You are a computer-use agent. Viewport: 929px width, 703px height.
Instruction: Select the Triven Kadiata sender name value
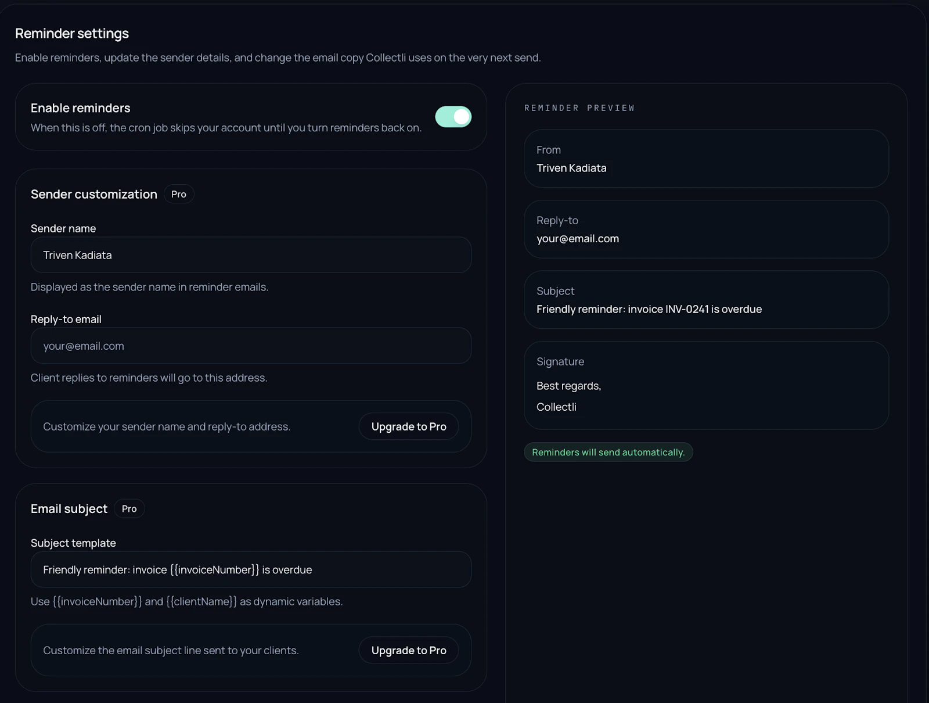point(77,255)
